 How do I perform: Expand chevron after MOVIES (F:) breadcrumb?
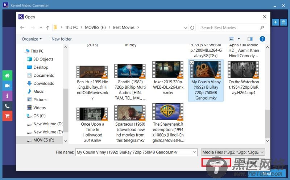[x=109, y=28]
